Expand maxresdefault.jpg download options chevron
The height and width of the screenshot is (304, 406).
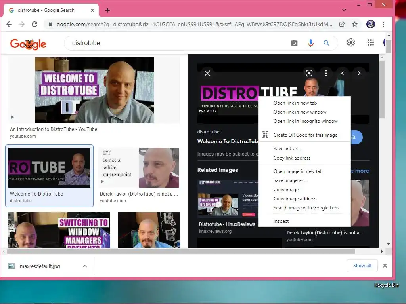click(85, 266)
